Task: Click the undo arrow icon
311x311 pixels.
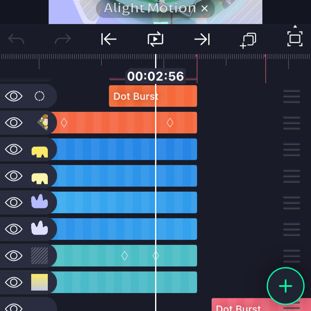Action: (16, 39)
